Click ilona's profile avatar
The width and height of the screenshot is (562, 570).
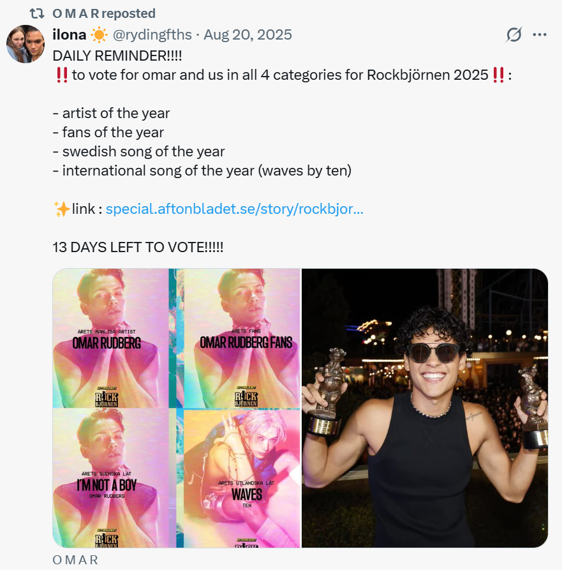pyautogui.click(x=26, y=44)
